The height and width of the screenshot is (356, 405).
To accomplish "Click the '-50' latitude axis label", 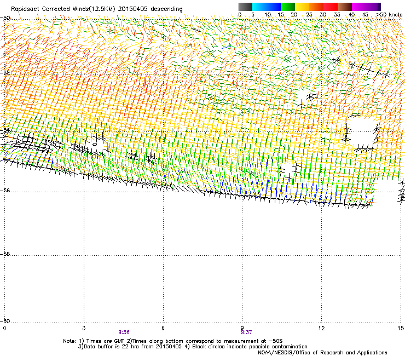I will pos(5,18).
